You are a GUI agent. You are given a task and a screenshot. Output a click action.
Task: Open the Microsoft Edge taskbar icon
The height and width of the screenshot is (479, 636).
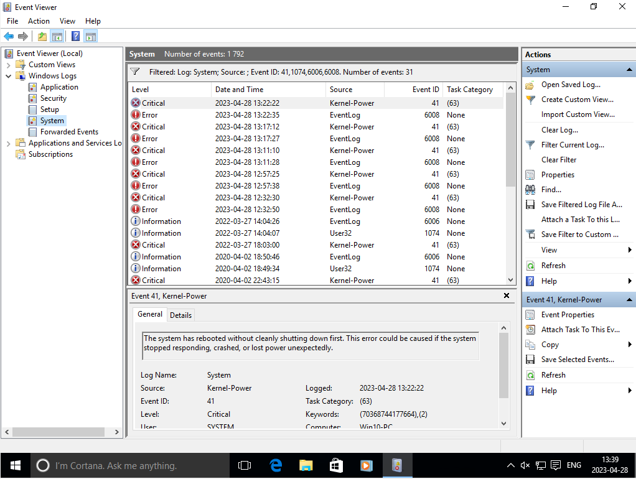pos(276,465)
